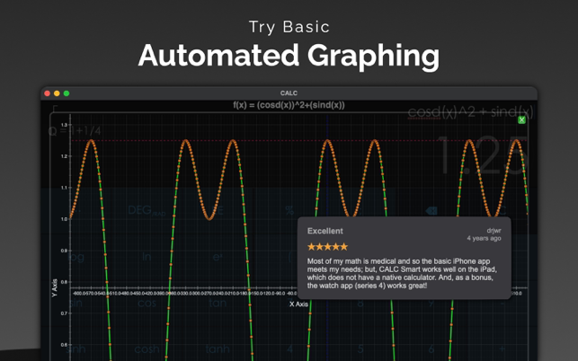The image size is (578, 361).
Task: Click the reviewer name drjwr
Action: coord(494,231)
